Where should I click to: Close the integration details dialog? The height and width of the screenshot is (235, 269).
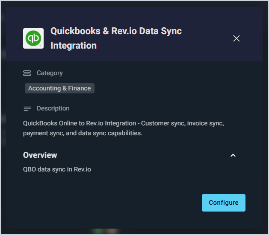coord(236,38)
